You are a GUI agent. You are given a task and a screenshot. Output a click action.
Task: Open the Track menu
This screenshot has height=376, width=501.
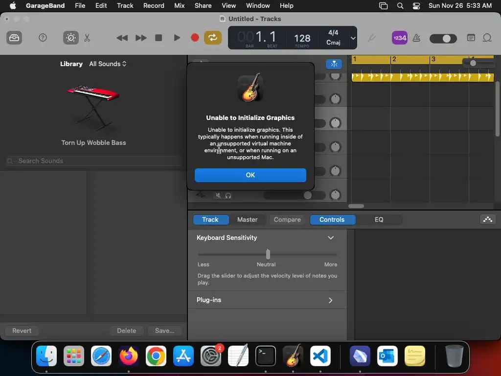[125, 5]
